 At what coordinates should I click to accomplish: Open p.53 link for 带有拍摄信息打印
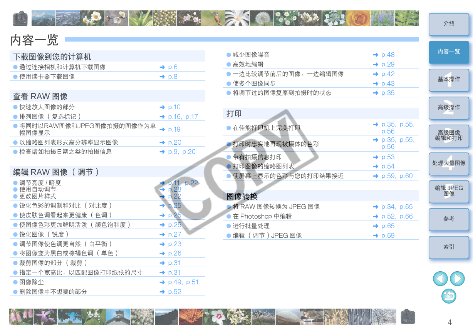click(x=388, y=157)
